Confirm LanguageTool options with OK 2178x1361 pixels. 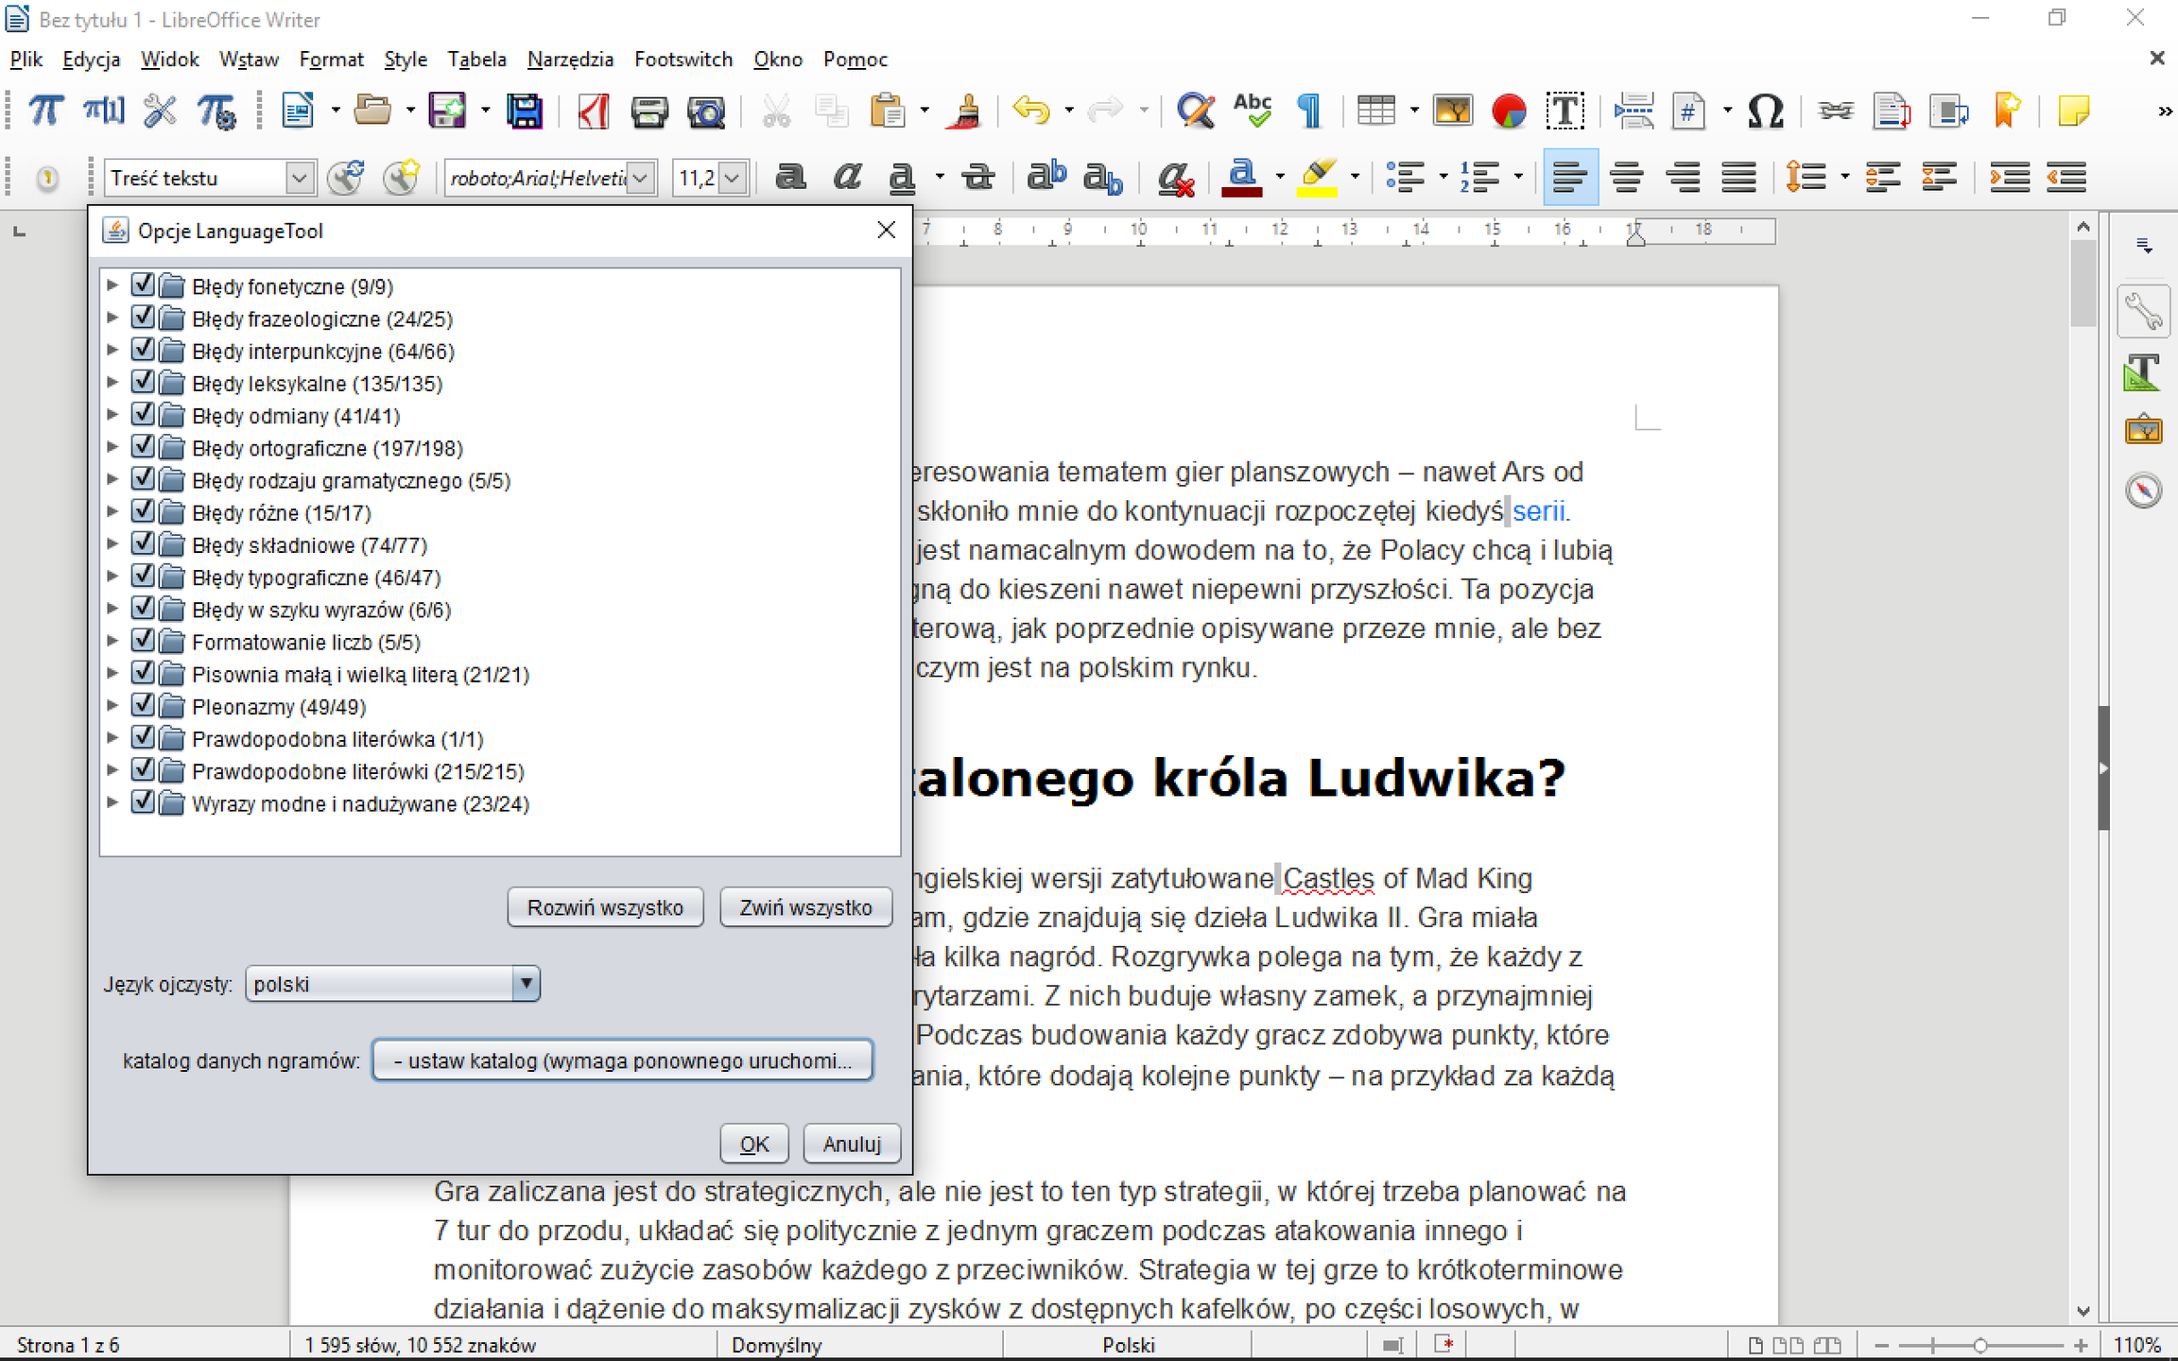click(x=753, y=1144)
